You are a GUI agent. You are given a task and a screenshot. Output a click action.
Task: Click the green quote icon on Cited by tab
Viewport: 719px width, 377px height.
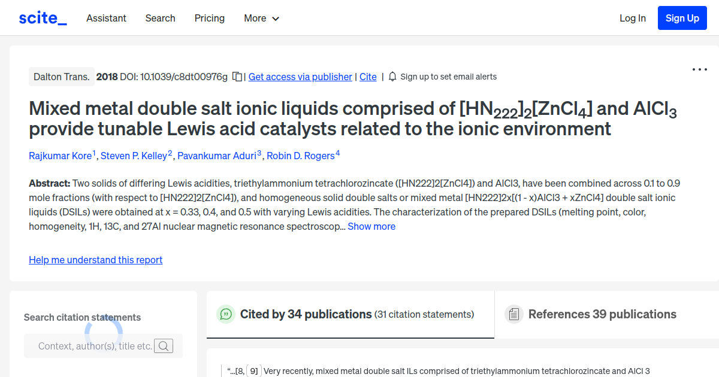click(225, 314)
